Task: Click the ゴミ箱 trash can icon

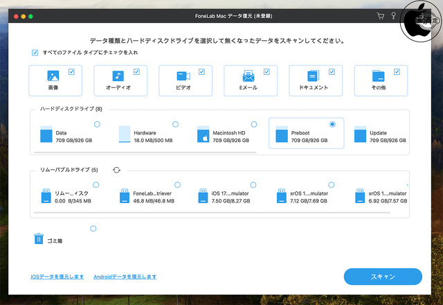Action: pos(39,238)
